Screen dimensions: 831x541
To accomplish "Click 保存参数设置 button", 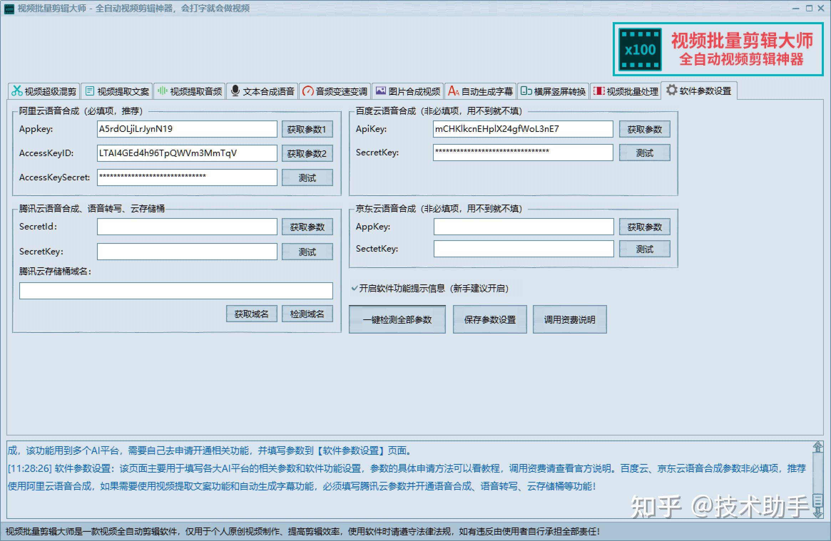I will click(x=490, y=319).
